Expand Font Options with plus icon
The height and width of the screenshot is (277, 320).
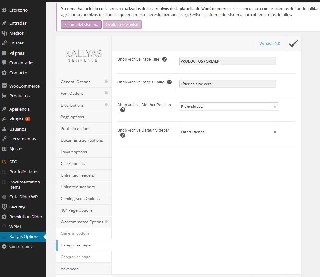[106, 93]
